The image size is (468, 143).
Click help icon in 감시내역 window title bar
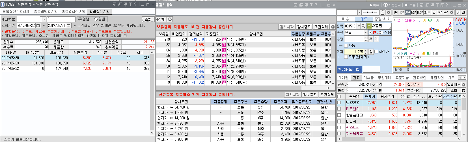click(316, 5)
